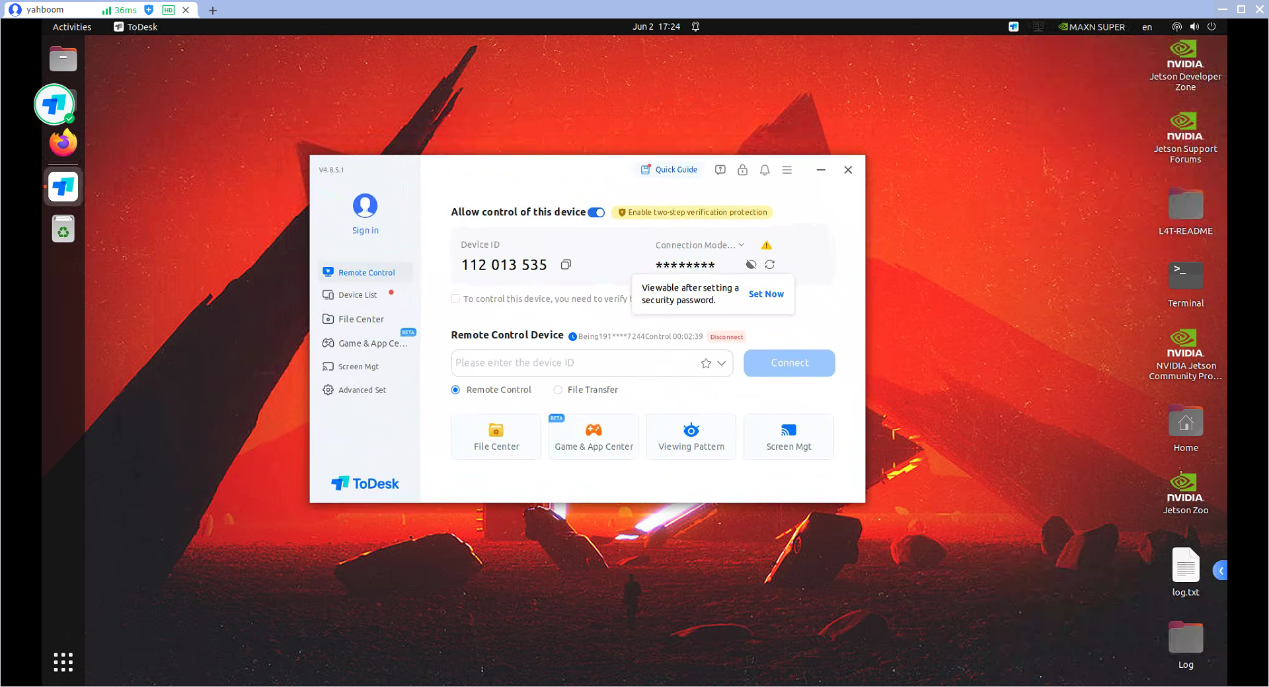
Task: Open Game & App Center tile
Action: tap(594, 437)
